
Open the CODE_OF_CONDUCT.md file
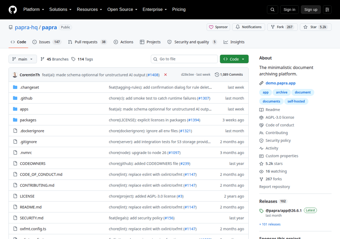41,174
